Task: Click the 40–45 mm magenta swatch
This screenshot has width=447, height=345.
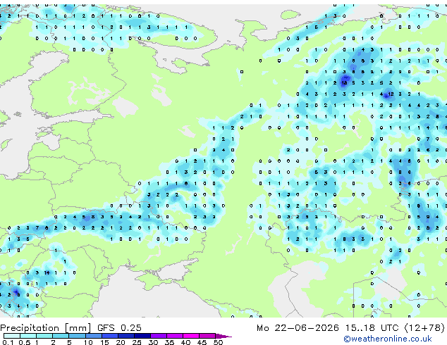Action: (191, 336)
